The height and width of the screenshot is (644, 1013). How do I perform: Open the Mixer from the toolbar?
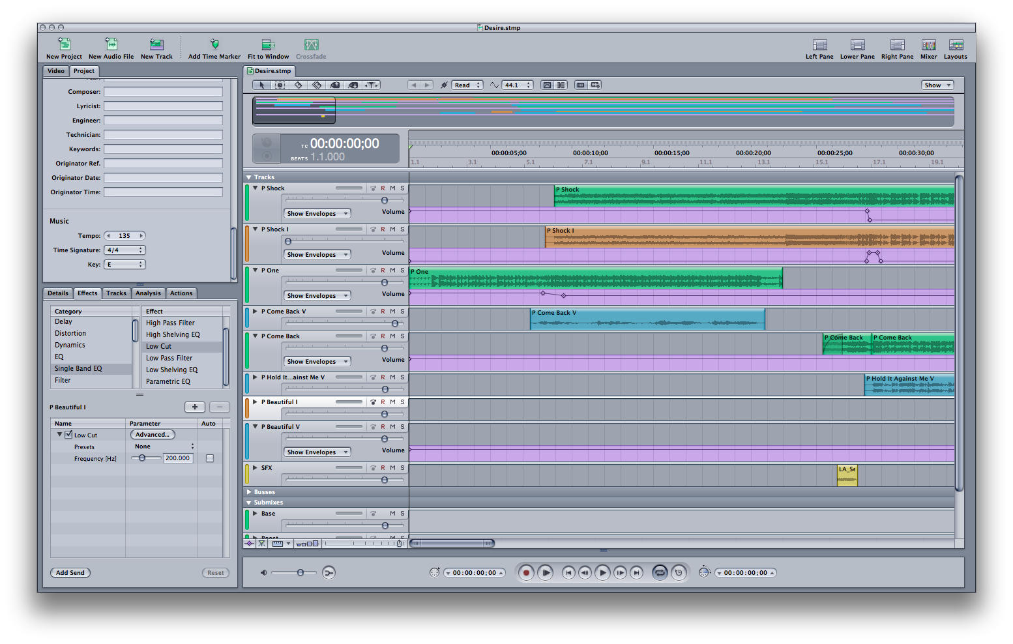(x=928, y=45)
